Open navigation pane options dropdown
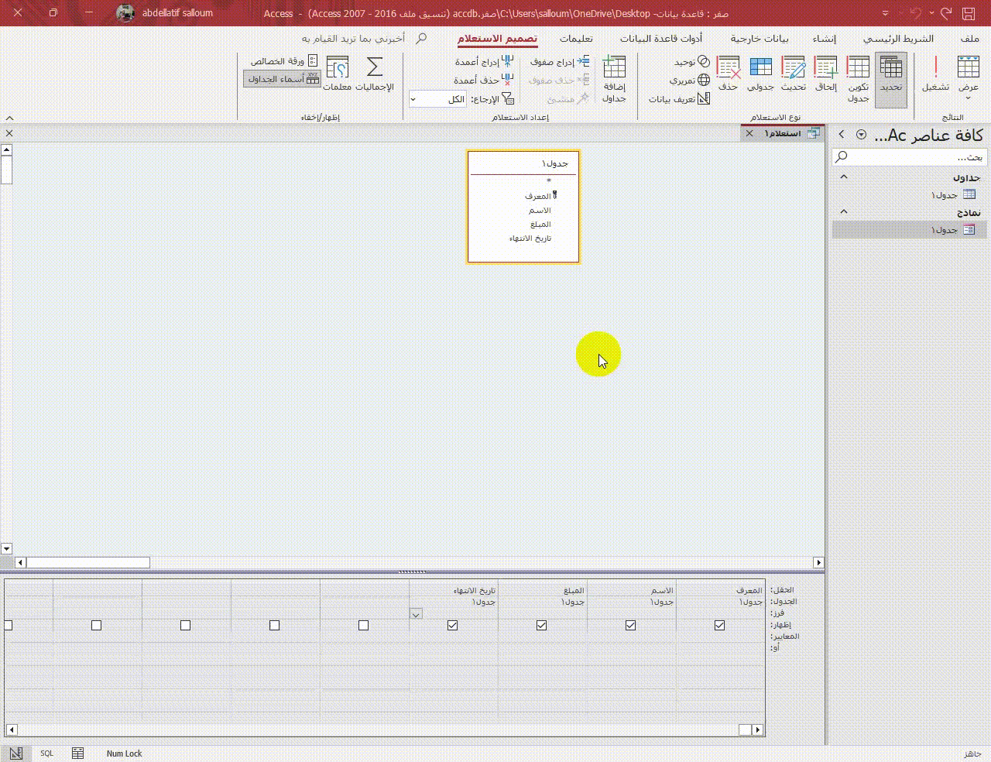Image resolution: width=991 pixels, height=762 pixels. pos(861,135)
